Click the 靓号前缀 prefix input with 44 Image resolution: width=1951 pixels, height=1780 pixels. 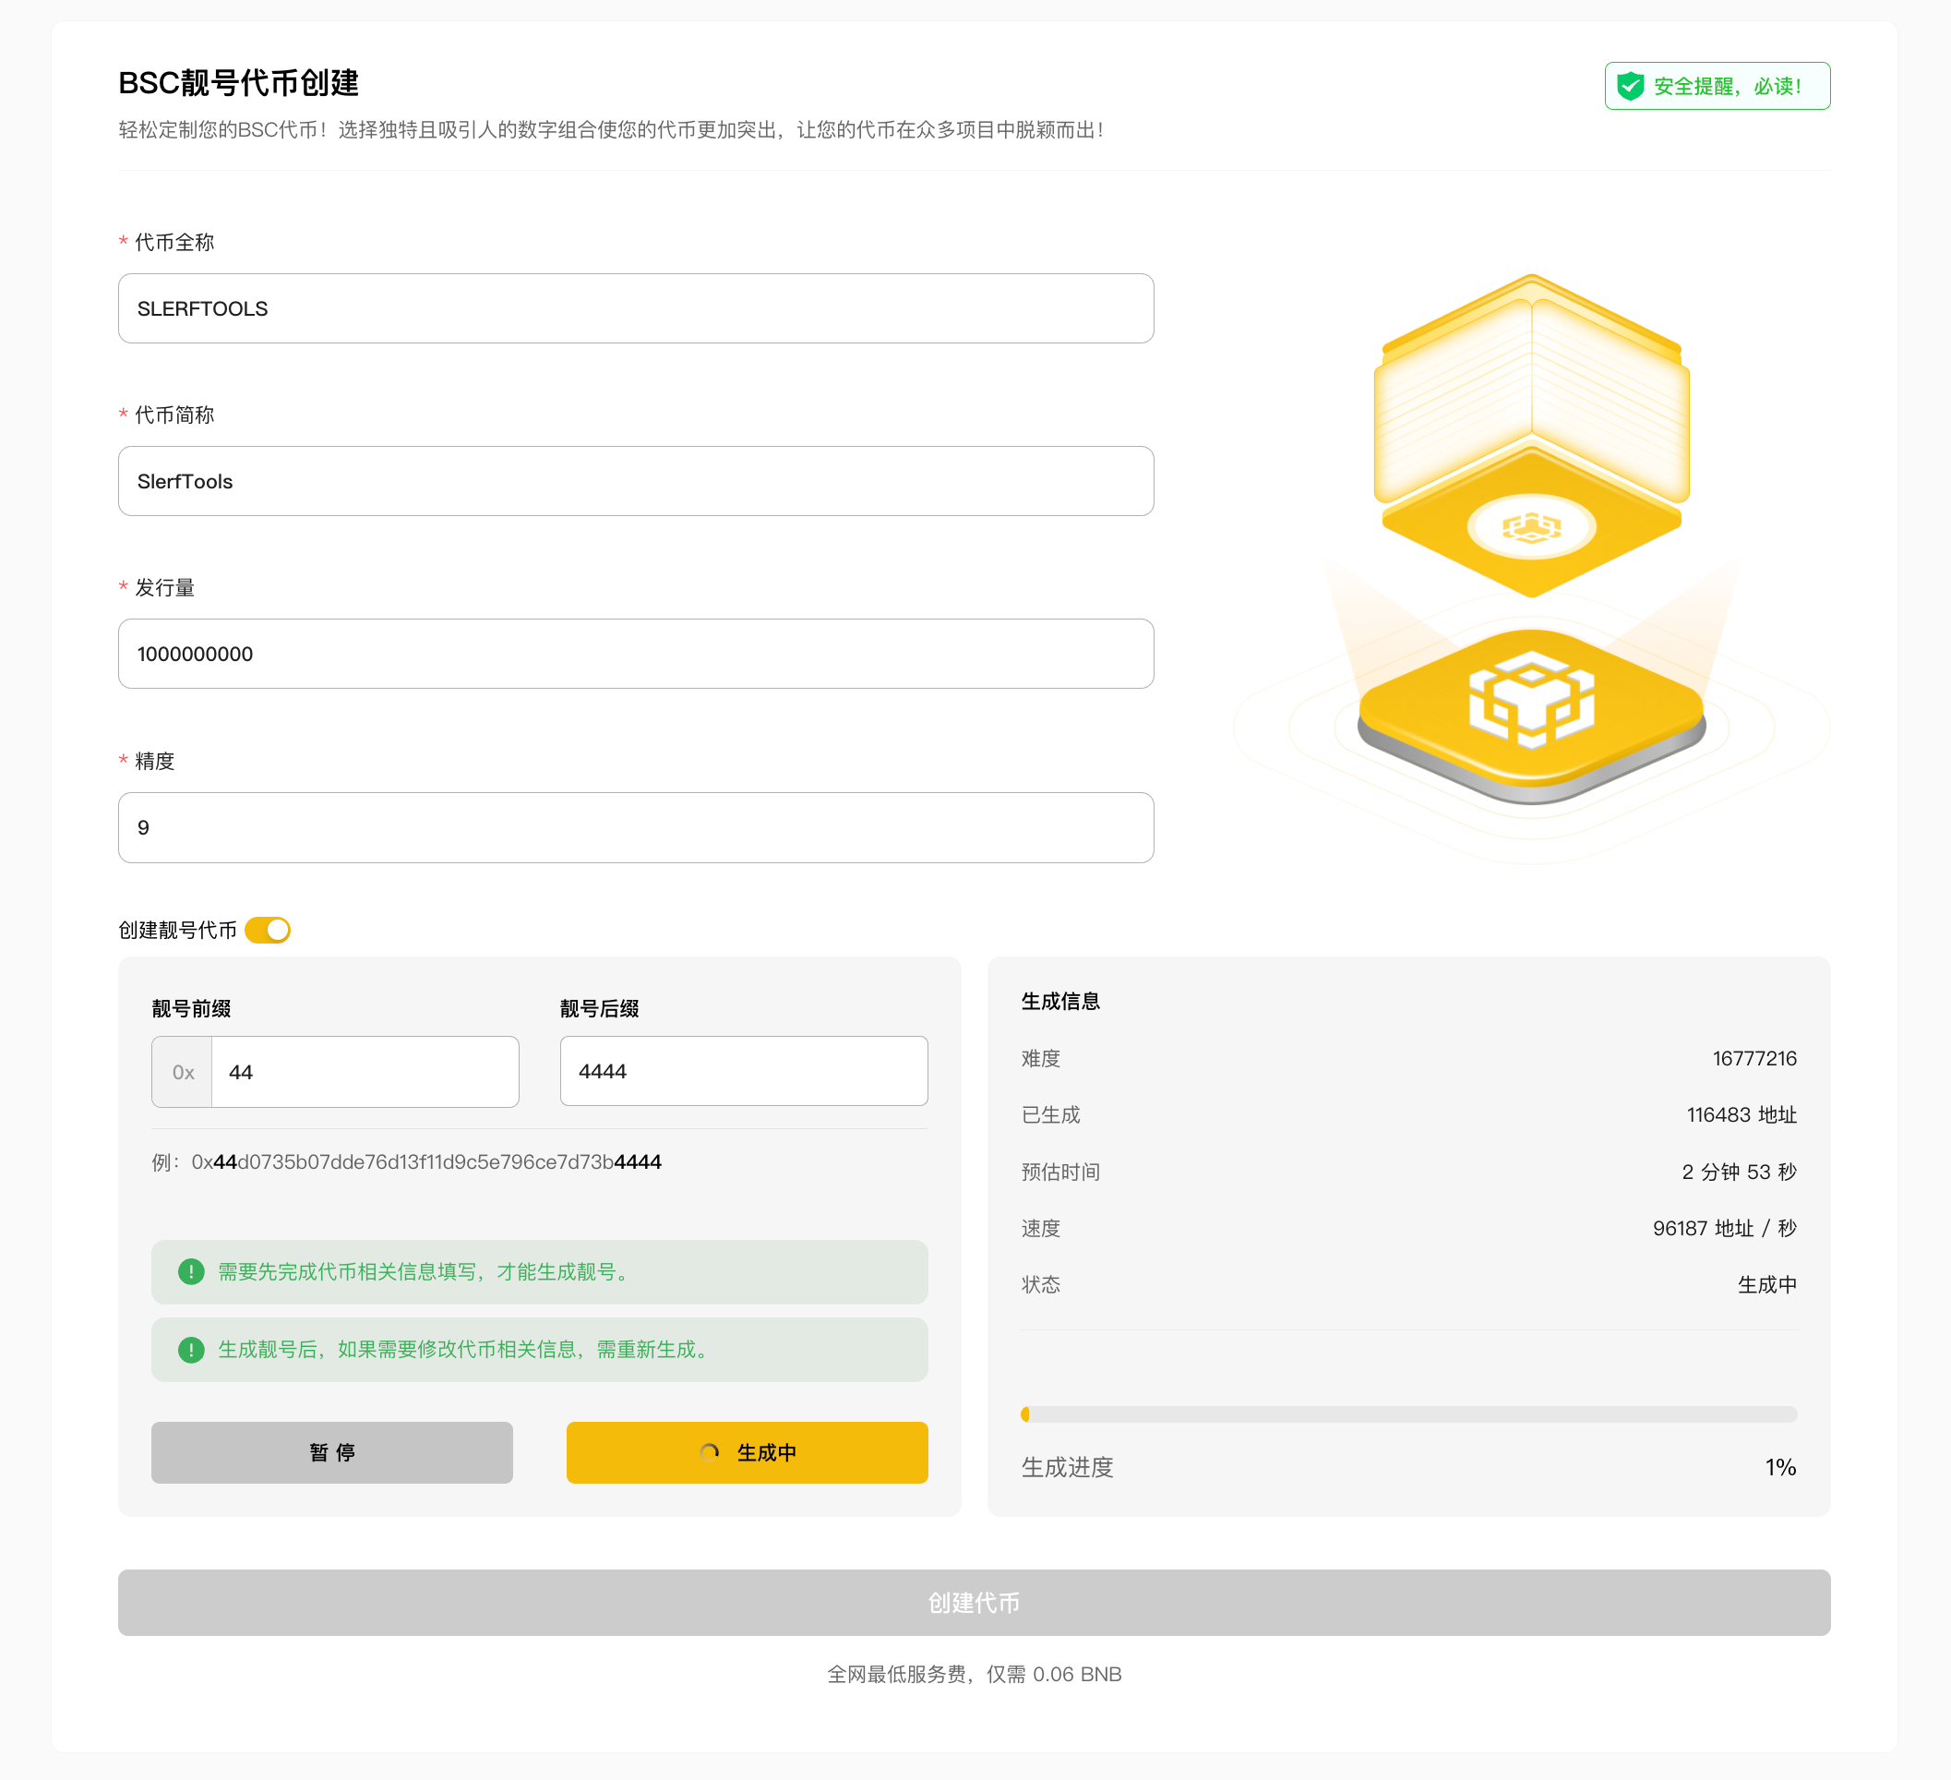point(364,1072)
